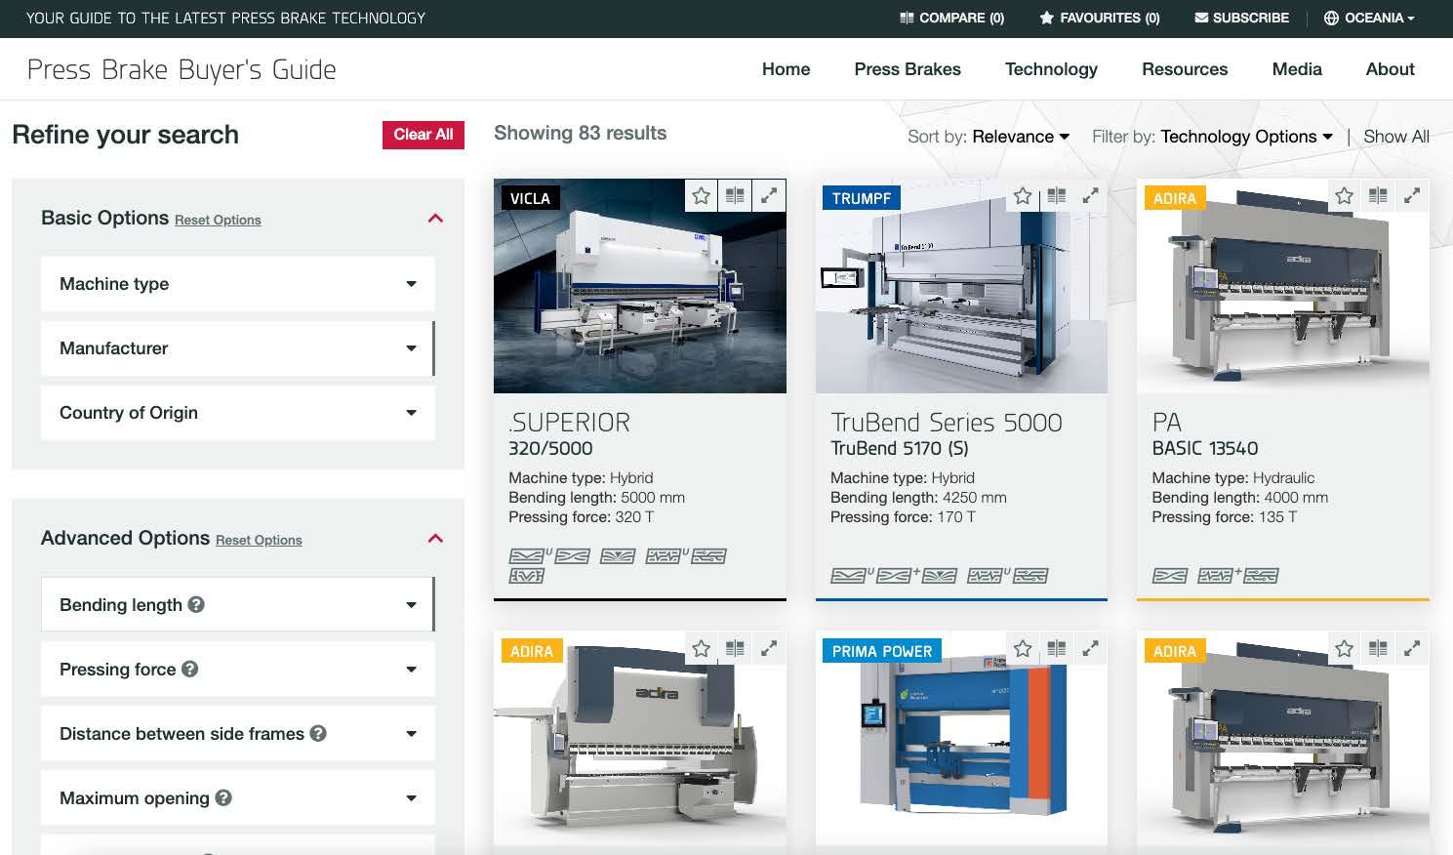Viewport: 1453px width, 855px height.
Task: Expand the ADIRA PA BASIC 13540 card
Action: 1412,196
